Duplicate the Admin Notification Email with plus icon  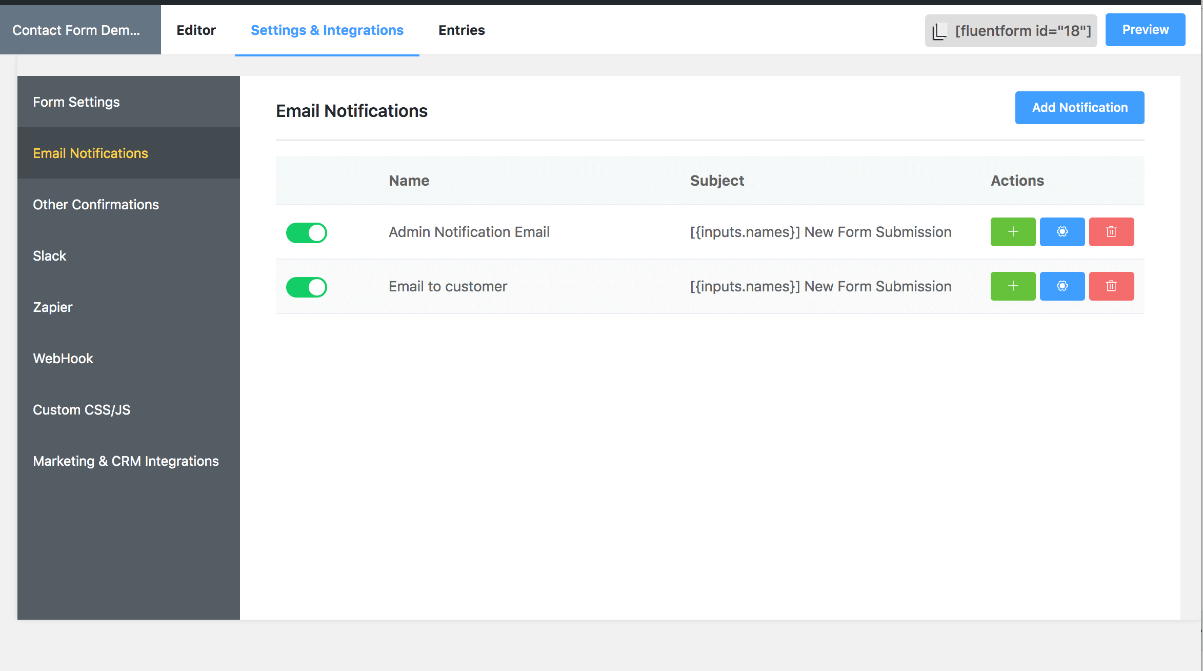click(x=1013, y=232)
